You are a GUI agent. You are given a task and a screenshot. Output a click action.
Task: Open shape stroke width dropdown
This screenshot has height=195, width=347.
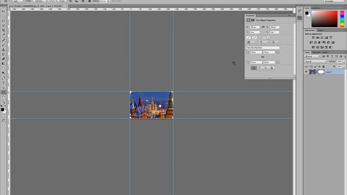pyautogui.click(x=268, y=38)
